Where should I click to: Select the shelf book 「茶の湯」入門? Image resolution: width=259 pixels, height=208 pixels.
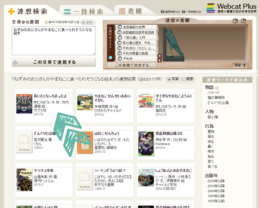coord(136,38)
